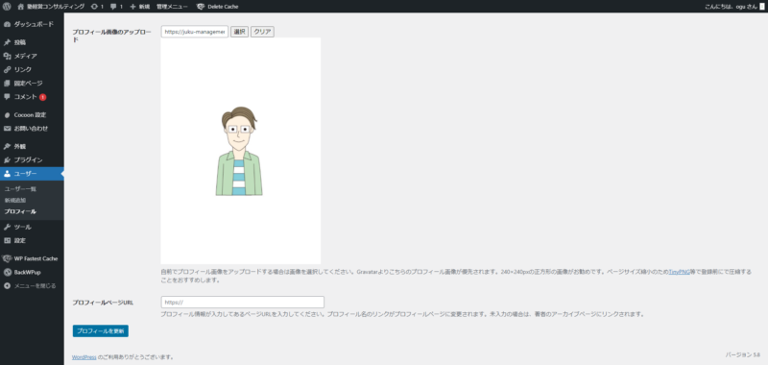The image size is (768, 365).
Task: Open the こんにちは、ogu さん account menu
Action: (733, 7)
